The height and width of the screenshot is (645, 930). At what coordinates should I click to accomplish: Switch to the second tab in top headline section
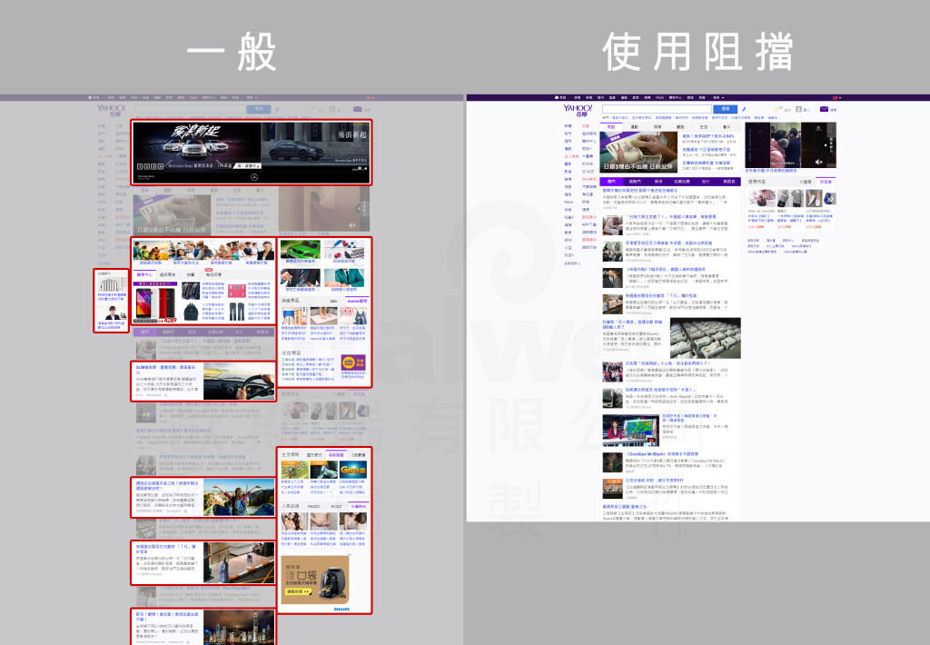[634, 127]
